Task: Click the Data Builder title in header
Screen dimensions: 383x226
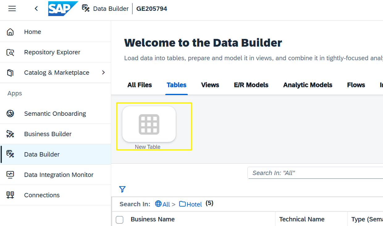Action: pyautogui.click(x=111, y=9)
